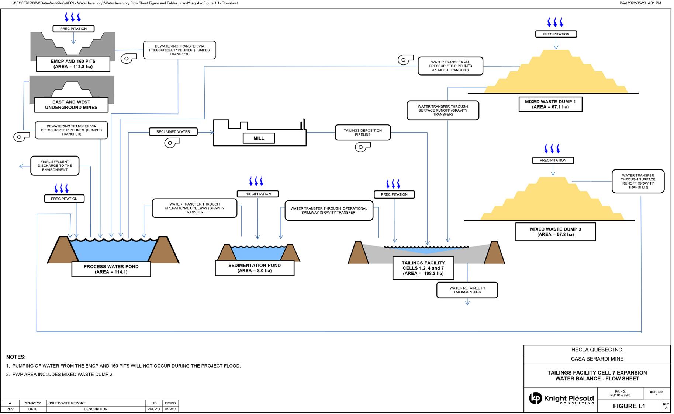Click the pump icon under Reclaimed Water label
674x414 pixels.
tap(172, 143)
